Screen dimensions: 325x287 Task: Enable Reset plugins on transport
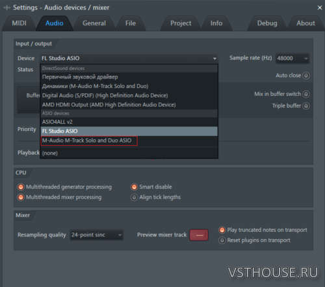222,240
